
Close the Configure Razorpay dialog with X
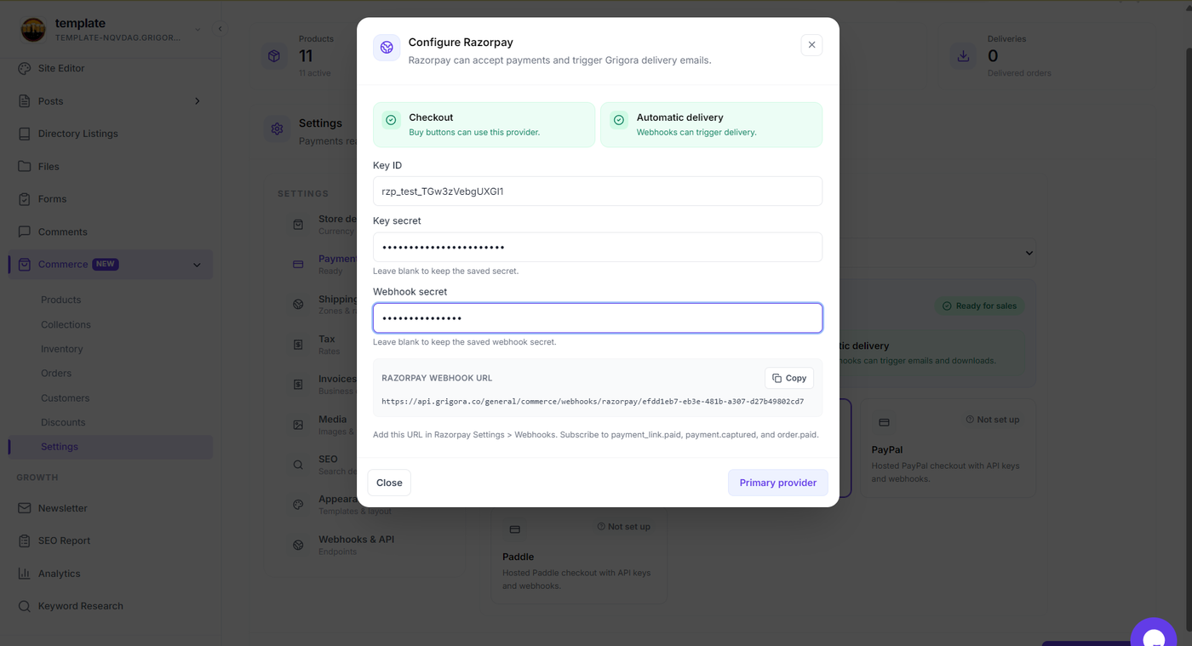(811, 45)
